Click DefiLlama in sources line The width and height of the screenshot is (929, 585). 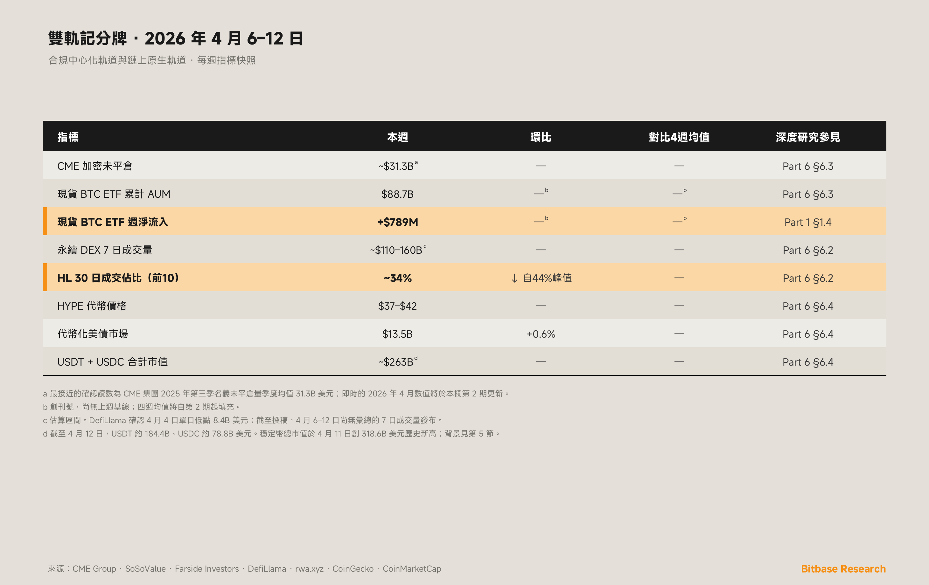pos(267,569)
